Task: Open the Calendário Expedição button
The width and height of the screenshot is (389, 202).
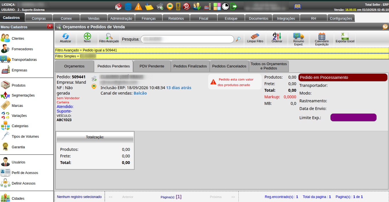Action: tap(322, 39)
